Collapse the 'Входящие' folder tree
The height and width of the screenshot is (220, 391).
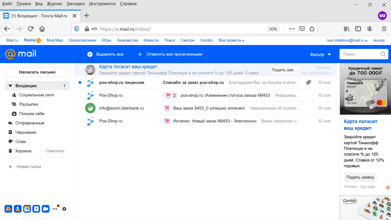pyautogui.click(x=11, y=86)
